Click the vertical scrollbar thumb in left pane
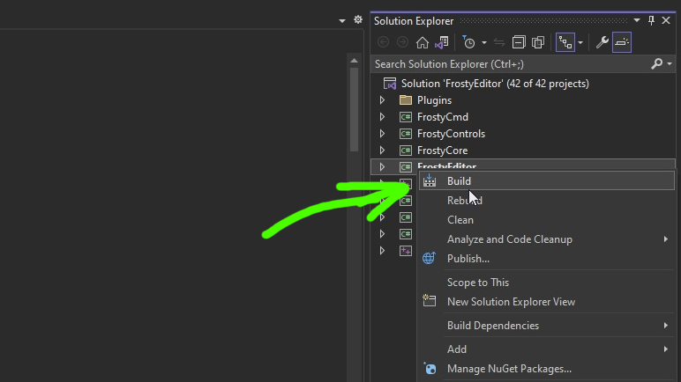 point(355,110)
